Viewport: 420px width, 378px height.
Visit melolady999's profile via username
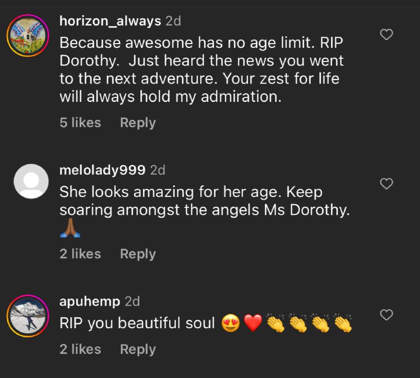[x=102, y=170]
